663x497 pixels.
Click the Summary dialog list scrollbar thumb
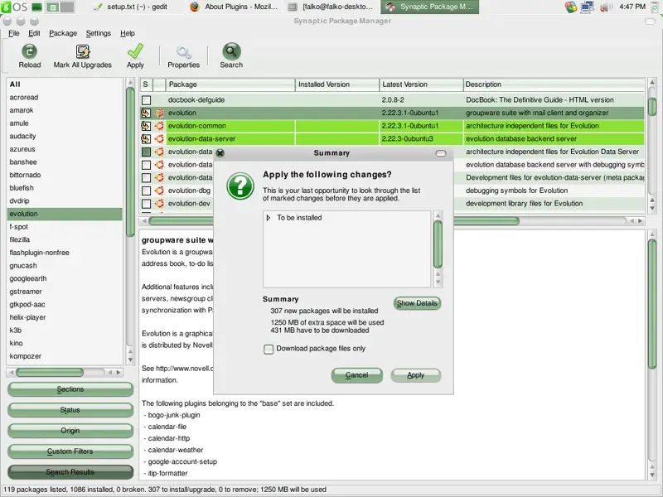point(438,244)
